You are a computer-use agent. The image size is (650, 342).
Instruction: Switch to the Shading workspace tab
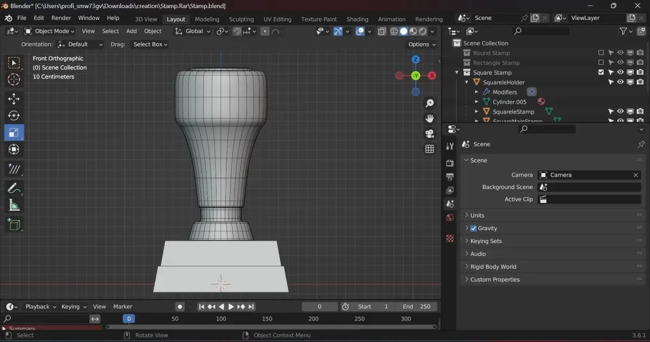click(357, 19)
